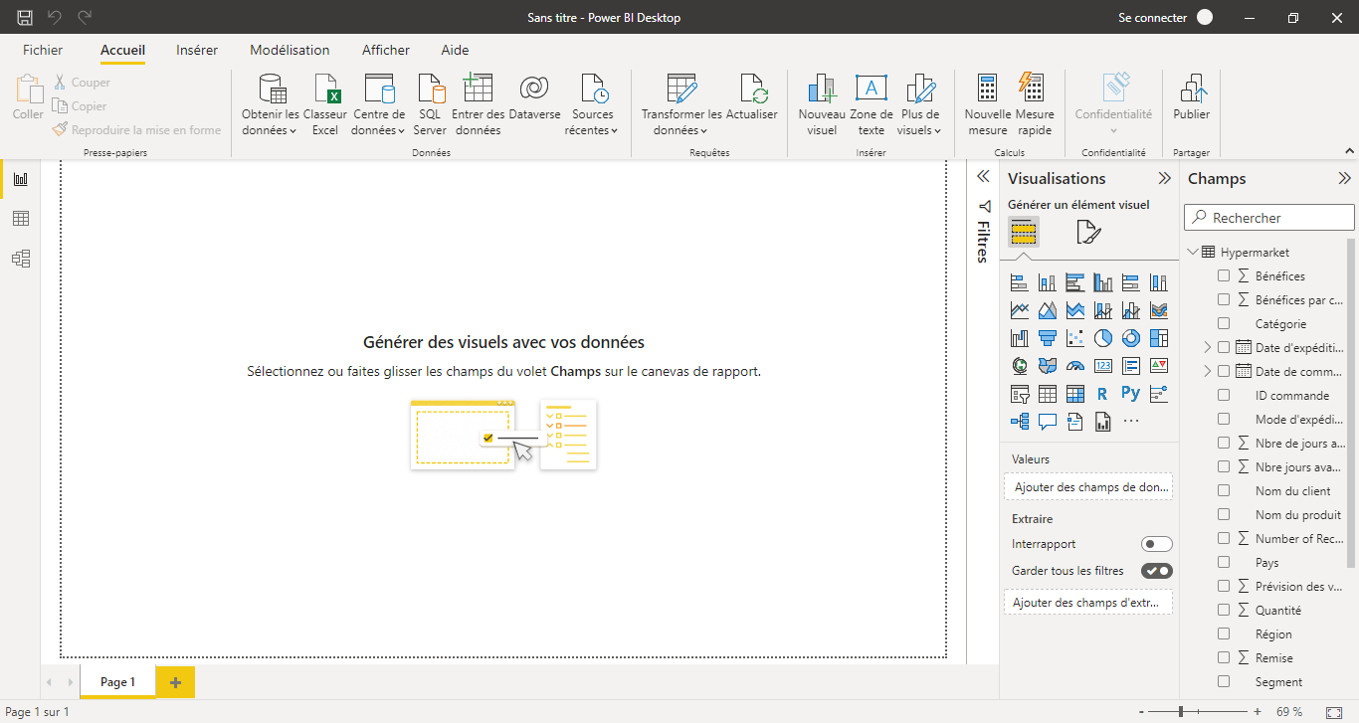1359x723 pixels.
Task: Tick the ID commande field checkbox
Action: (1224, 396)
